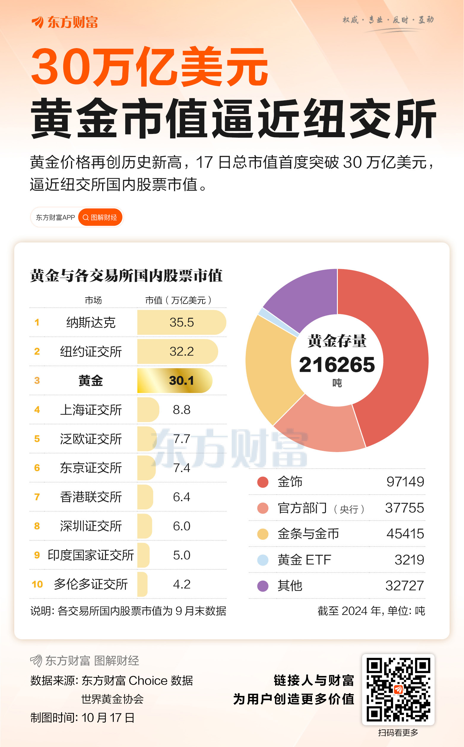Screen dimensions: 464x747
Task: Click the small orange logo inside the QR code
Action: (398, 689)
